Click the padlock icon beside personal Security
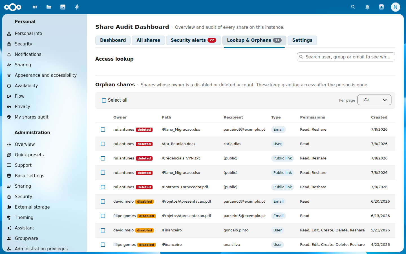Image resolution: width=406 pixels, height=254 pixels. click(x=9, y=44)
